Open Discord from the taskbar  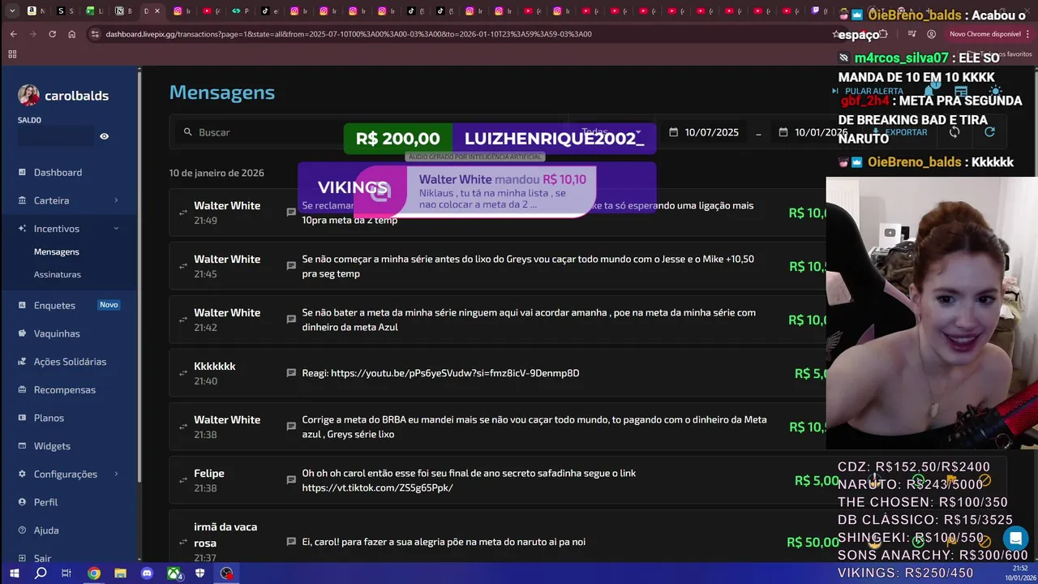click(147, 573)
